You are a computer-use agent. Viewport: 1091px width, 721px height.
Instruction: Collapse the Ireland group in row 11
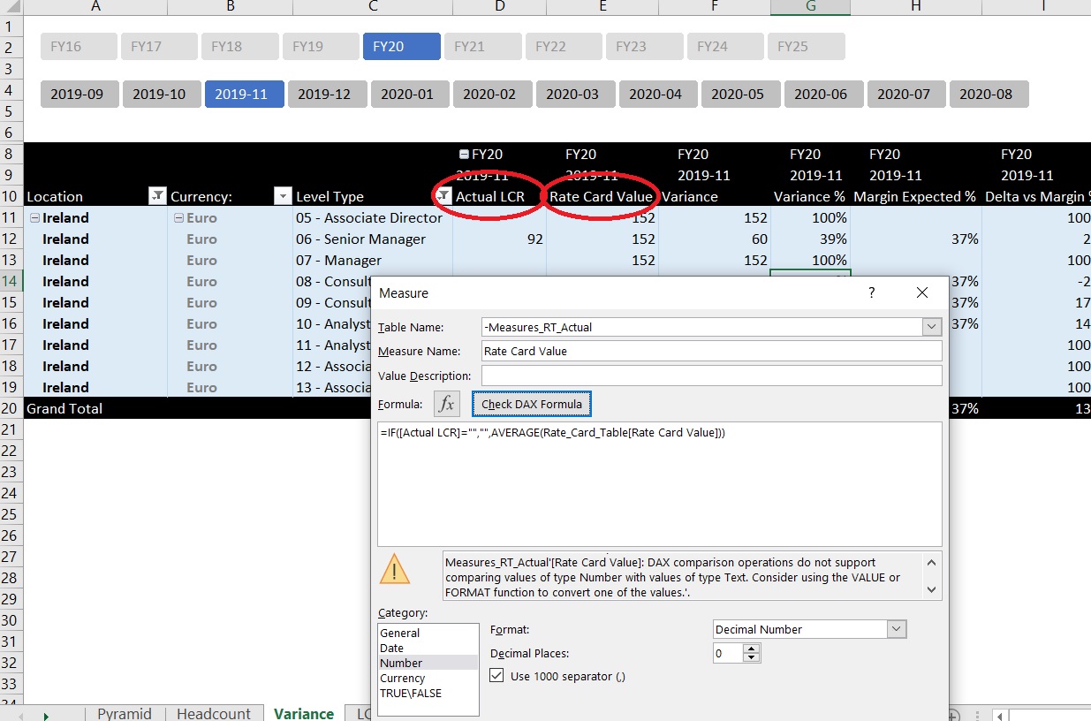pyautogui.click(x=35, y=217)
